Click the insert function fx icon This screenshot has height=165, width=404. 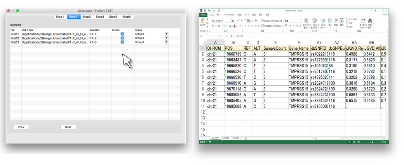[232, 36]
